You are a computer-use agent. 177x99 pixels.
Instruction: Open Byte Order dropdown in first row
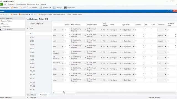pyautogui.click(x=133, y=30)
